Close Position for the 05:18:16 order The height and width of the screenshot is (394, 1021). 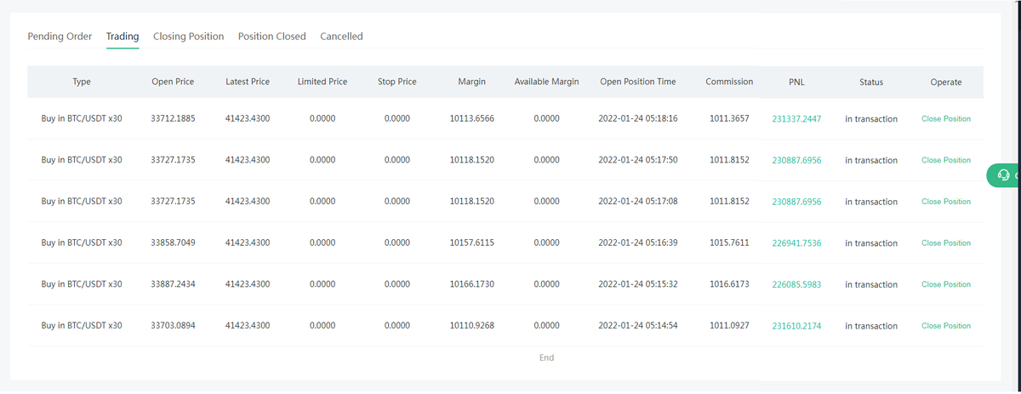tap(946, 119)
